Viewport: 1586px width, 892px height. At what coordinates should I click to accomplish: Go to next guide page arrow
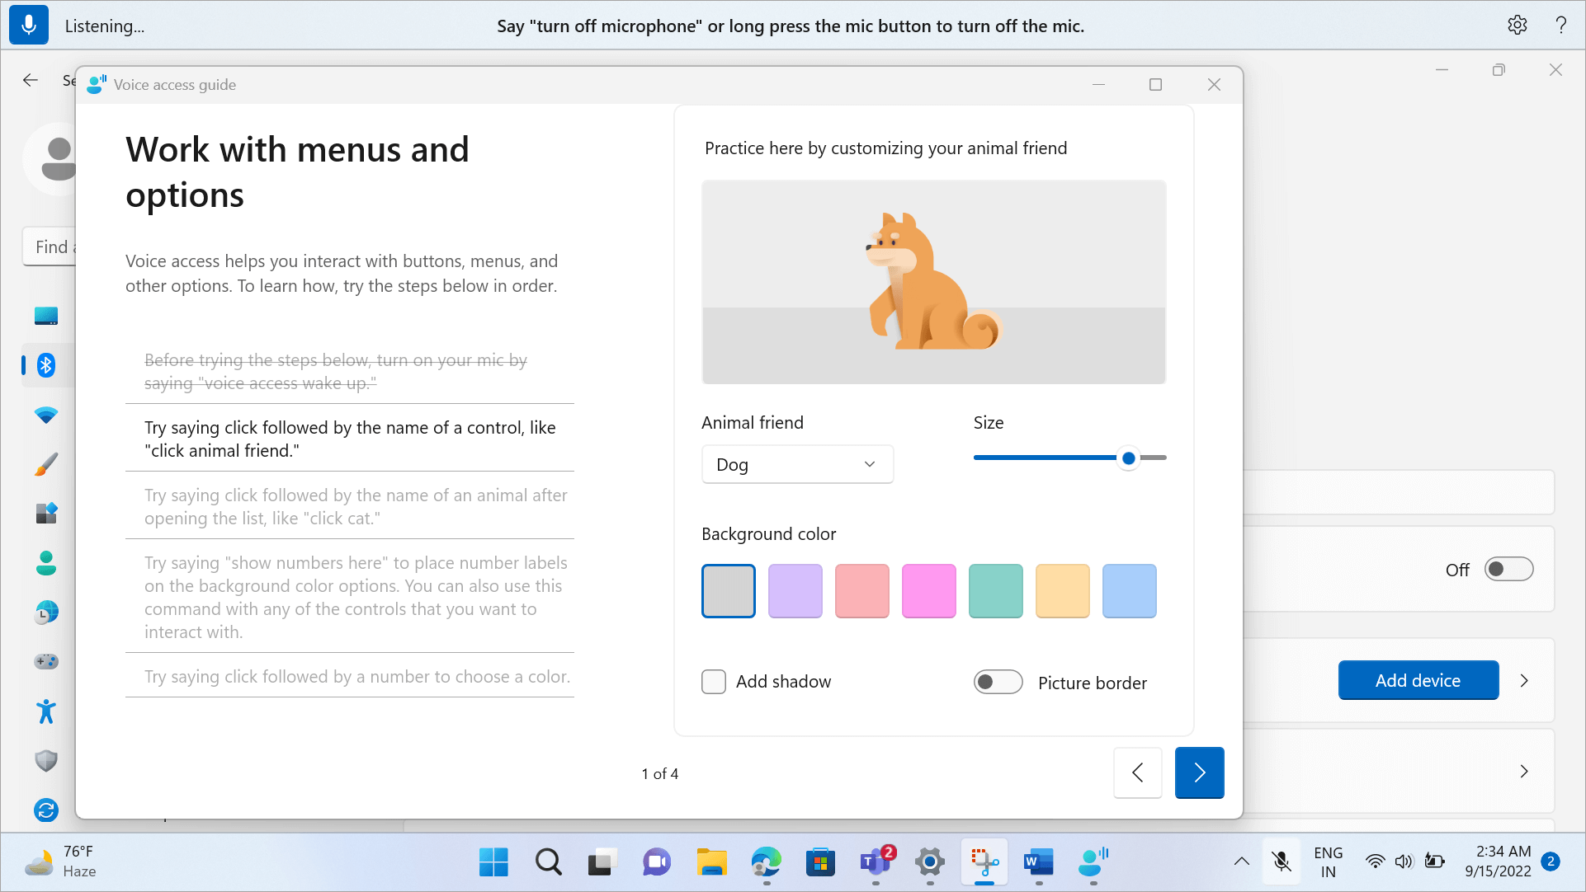click(x=1199, y=772)
